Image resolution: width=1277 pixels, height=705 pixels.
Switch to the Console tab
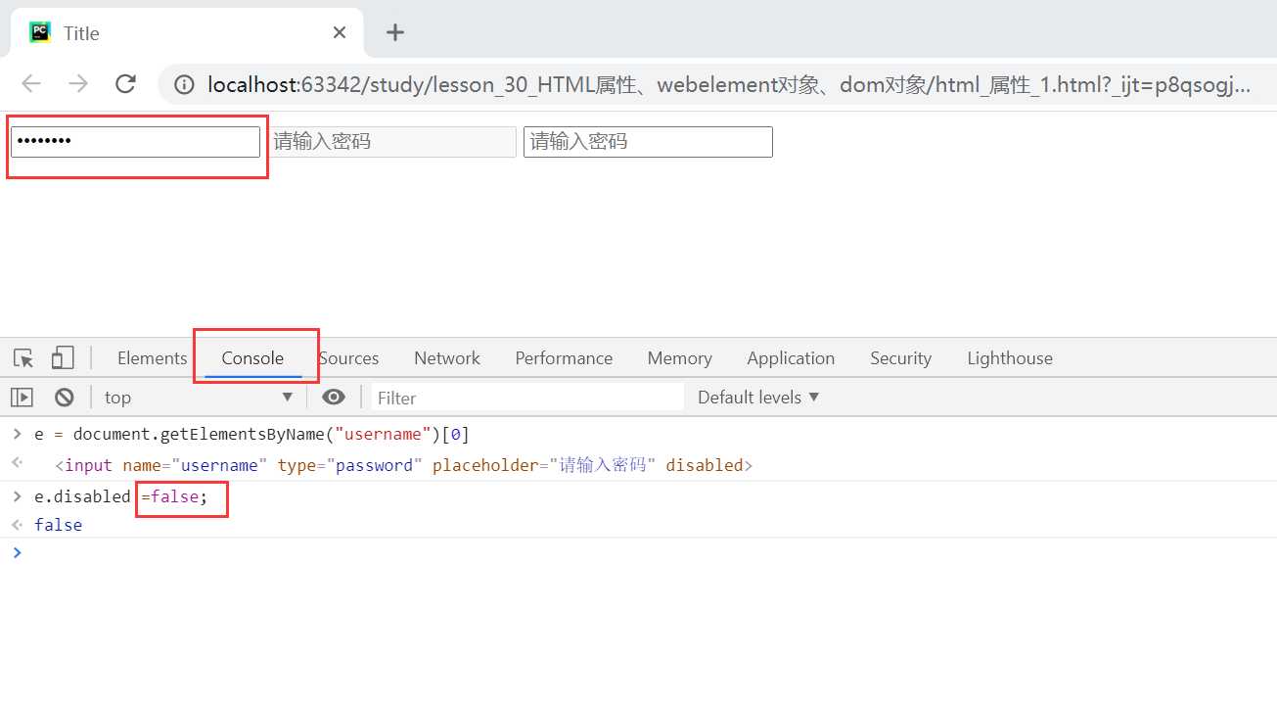[x=252, y=358]
